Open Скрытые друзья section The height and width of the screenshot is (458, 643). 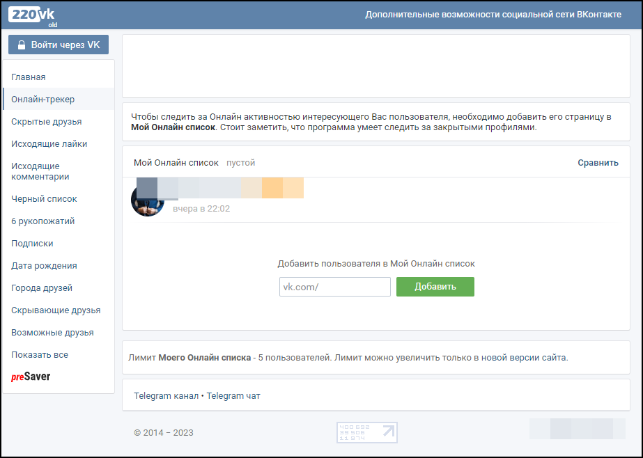point(47,122)
